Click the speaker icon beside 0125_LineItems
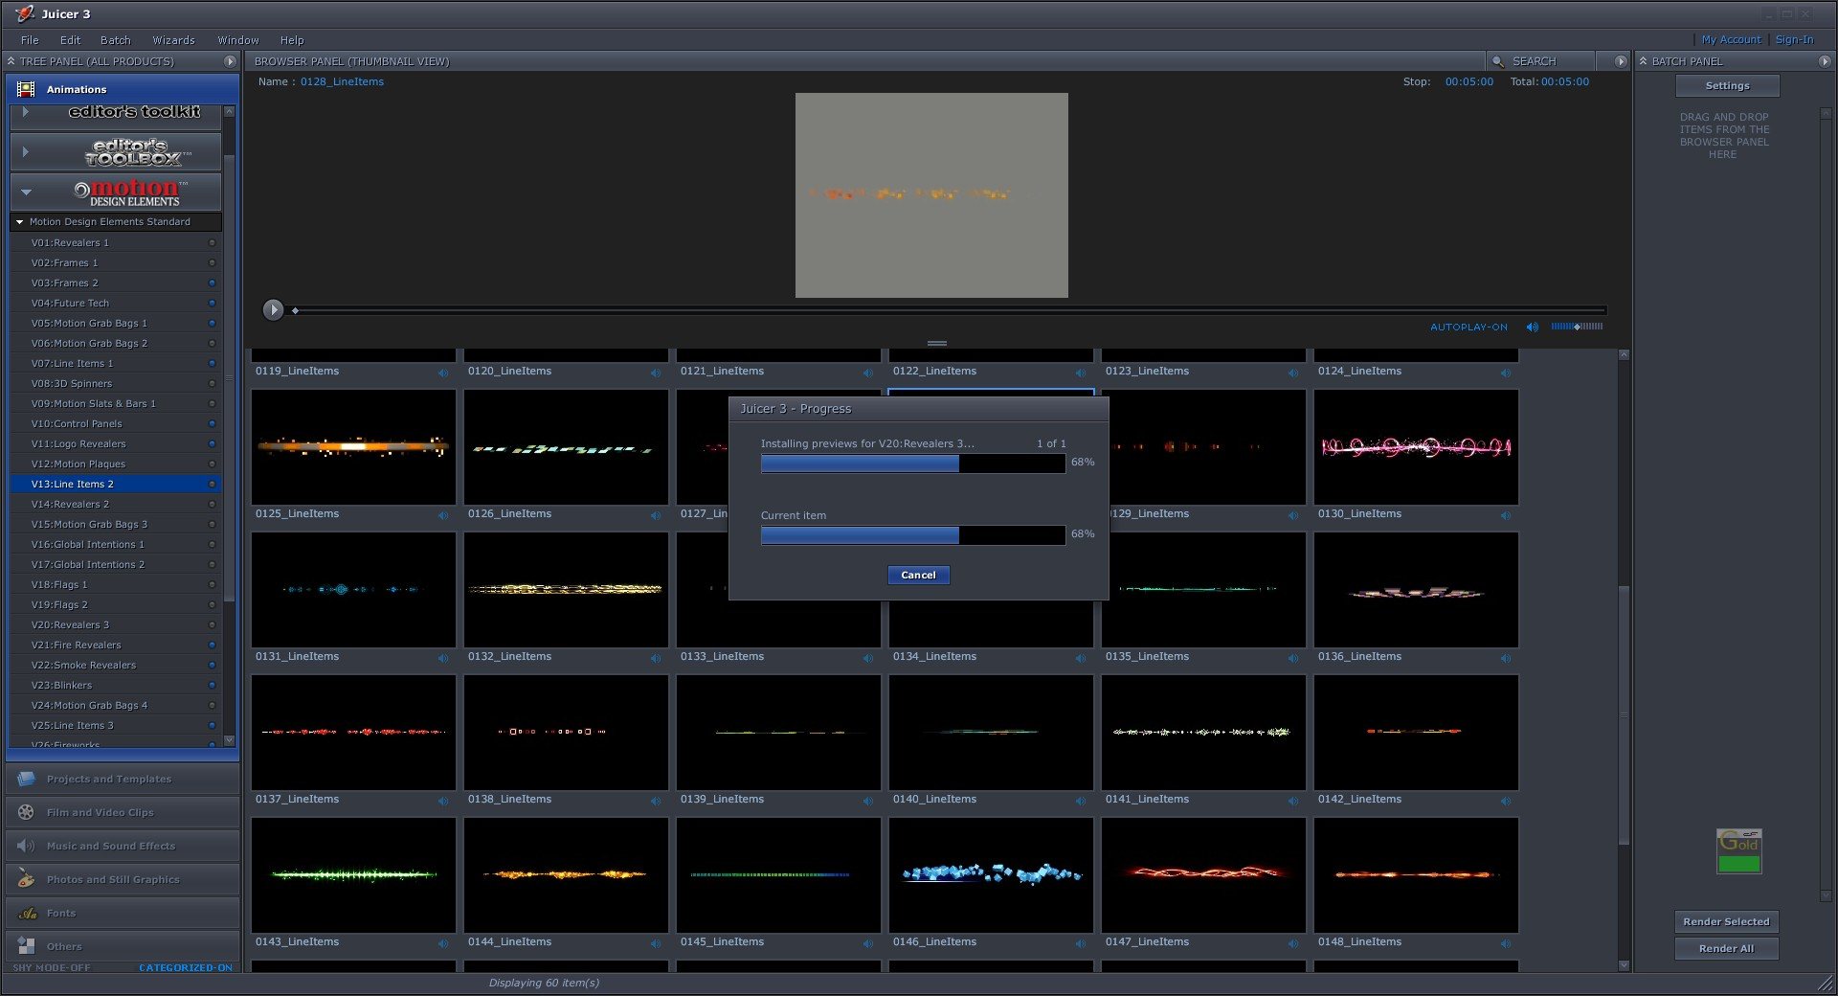This screenshot has height=996, width=1838. click(443, 515)
